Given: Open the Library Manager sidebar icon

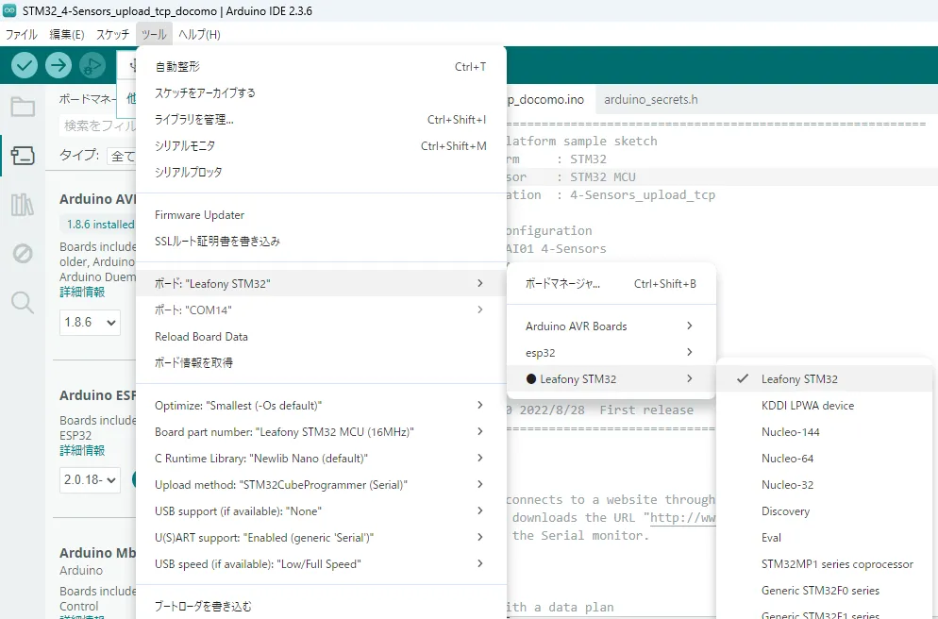Looking at the screenshot, I should click(x=23, y=205).
